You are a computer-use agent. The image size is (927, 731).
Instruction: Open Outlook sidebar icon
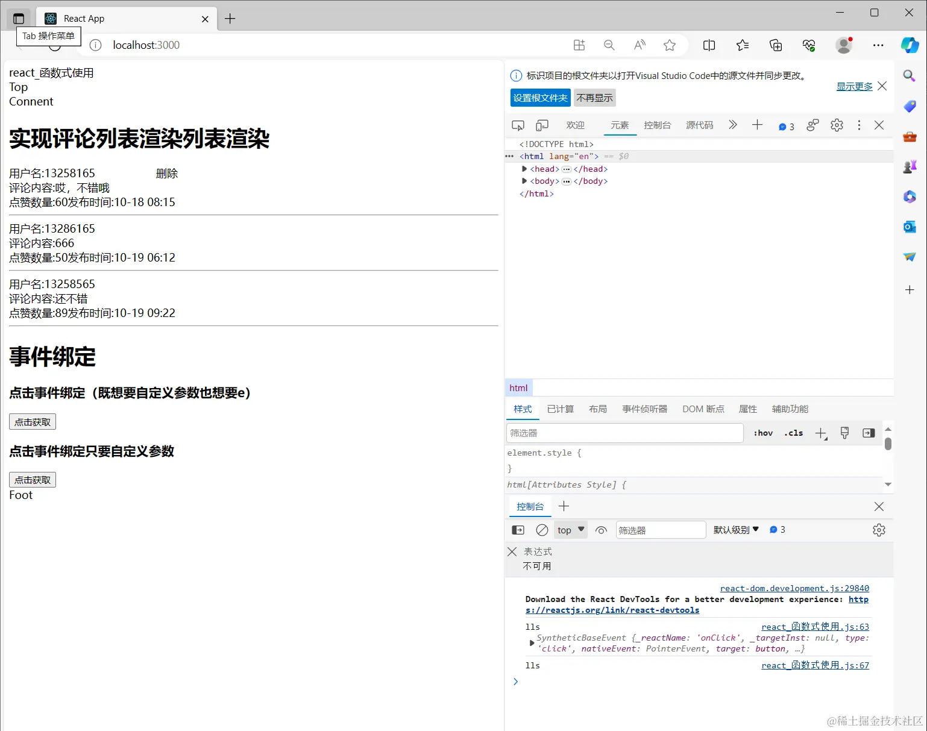(910, 227)
